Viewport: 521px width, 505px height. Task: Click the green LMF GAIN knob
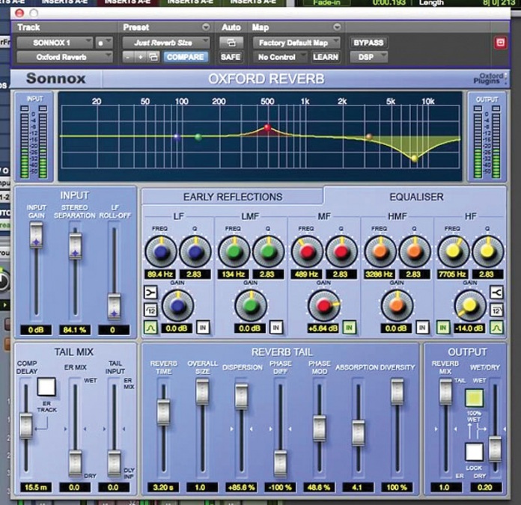(x=251, y=305)
